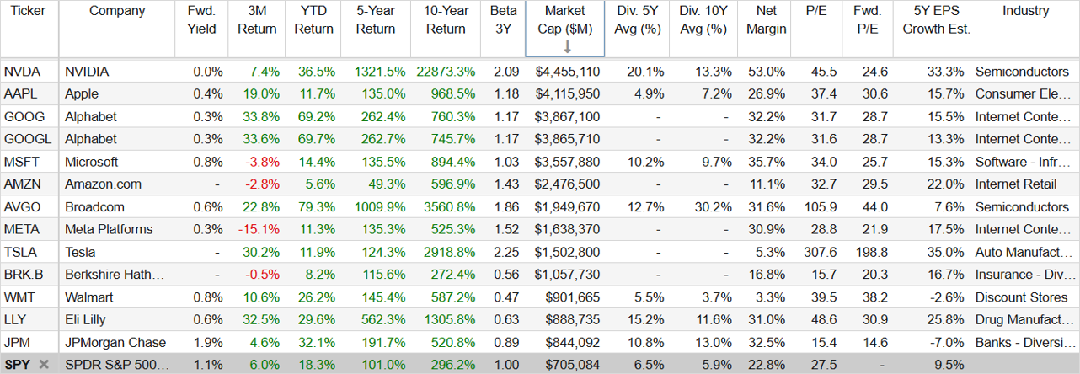This screenshot has width=1080, height=374.
Task: Open the BRK.B ticker
Action: [23, 275]
